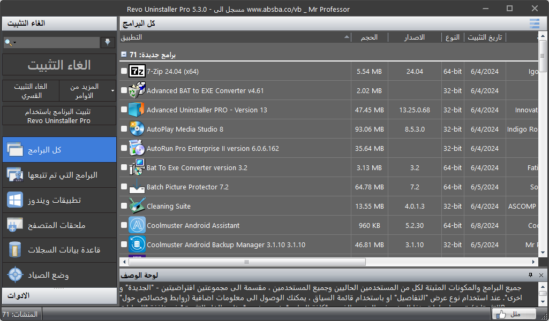Open the hamburger view menu icon

coord(534,24)
